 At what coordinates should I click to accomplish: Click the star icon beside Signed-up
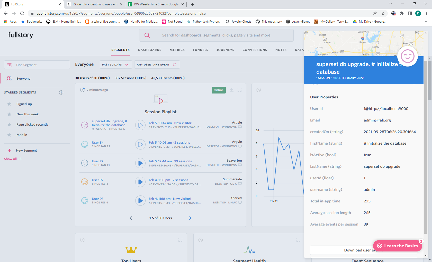pos(9,104)
